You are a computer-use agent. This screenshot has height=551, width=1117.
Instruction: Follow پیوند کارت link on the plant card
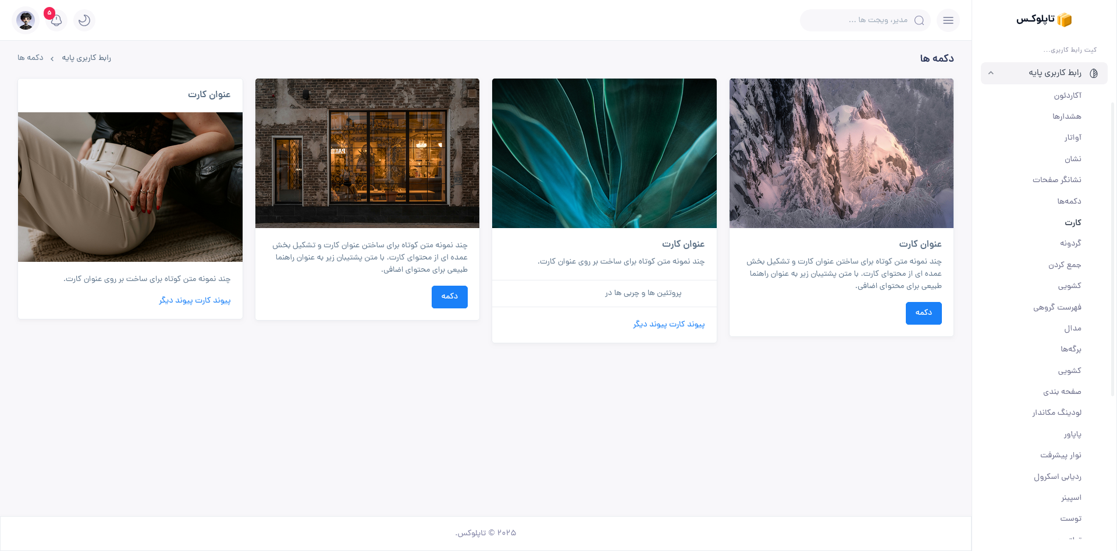(686, 325)
